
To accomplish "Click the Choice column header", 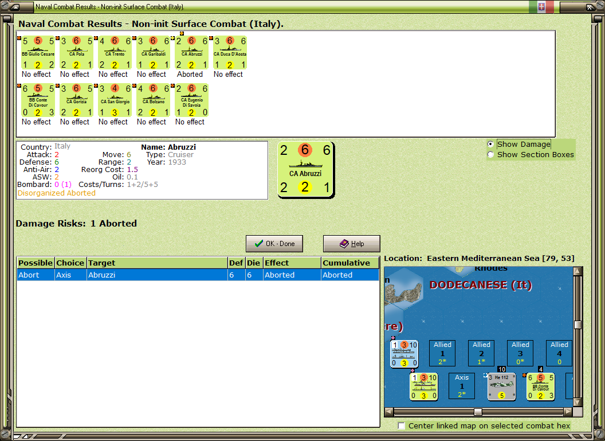I will [x=70, y=263].
